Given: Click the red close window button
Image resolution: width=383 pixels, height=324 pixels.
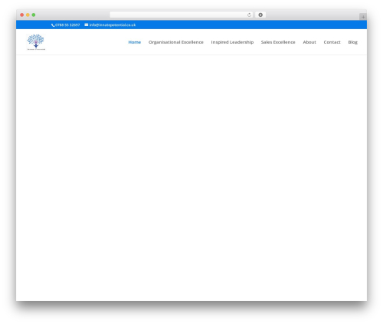Looking at the screenshot, I should [x=22, y=15].
